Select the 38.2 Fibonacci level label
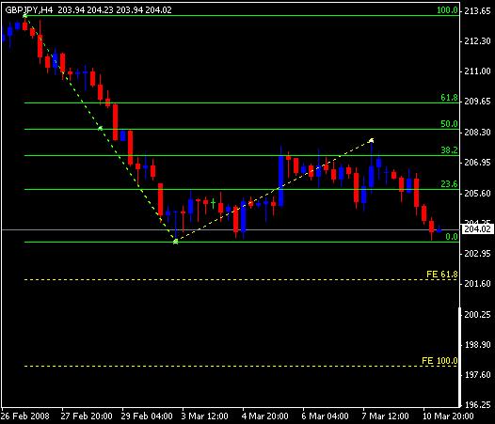 click(x=449, y=150)
